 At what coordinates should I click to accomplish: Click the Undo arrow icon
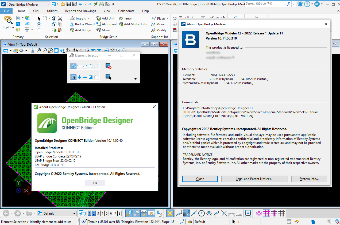80,4
